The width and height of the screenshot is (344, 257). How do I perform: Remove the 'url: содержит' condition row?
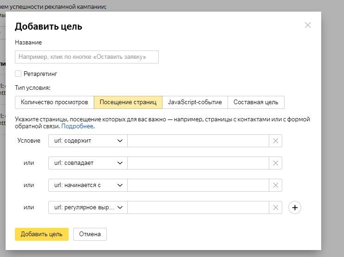tap(275, 141)
